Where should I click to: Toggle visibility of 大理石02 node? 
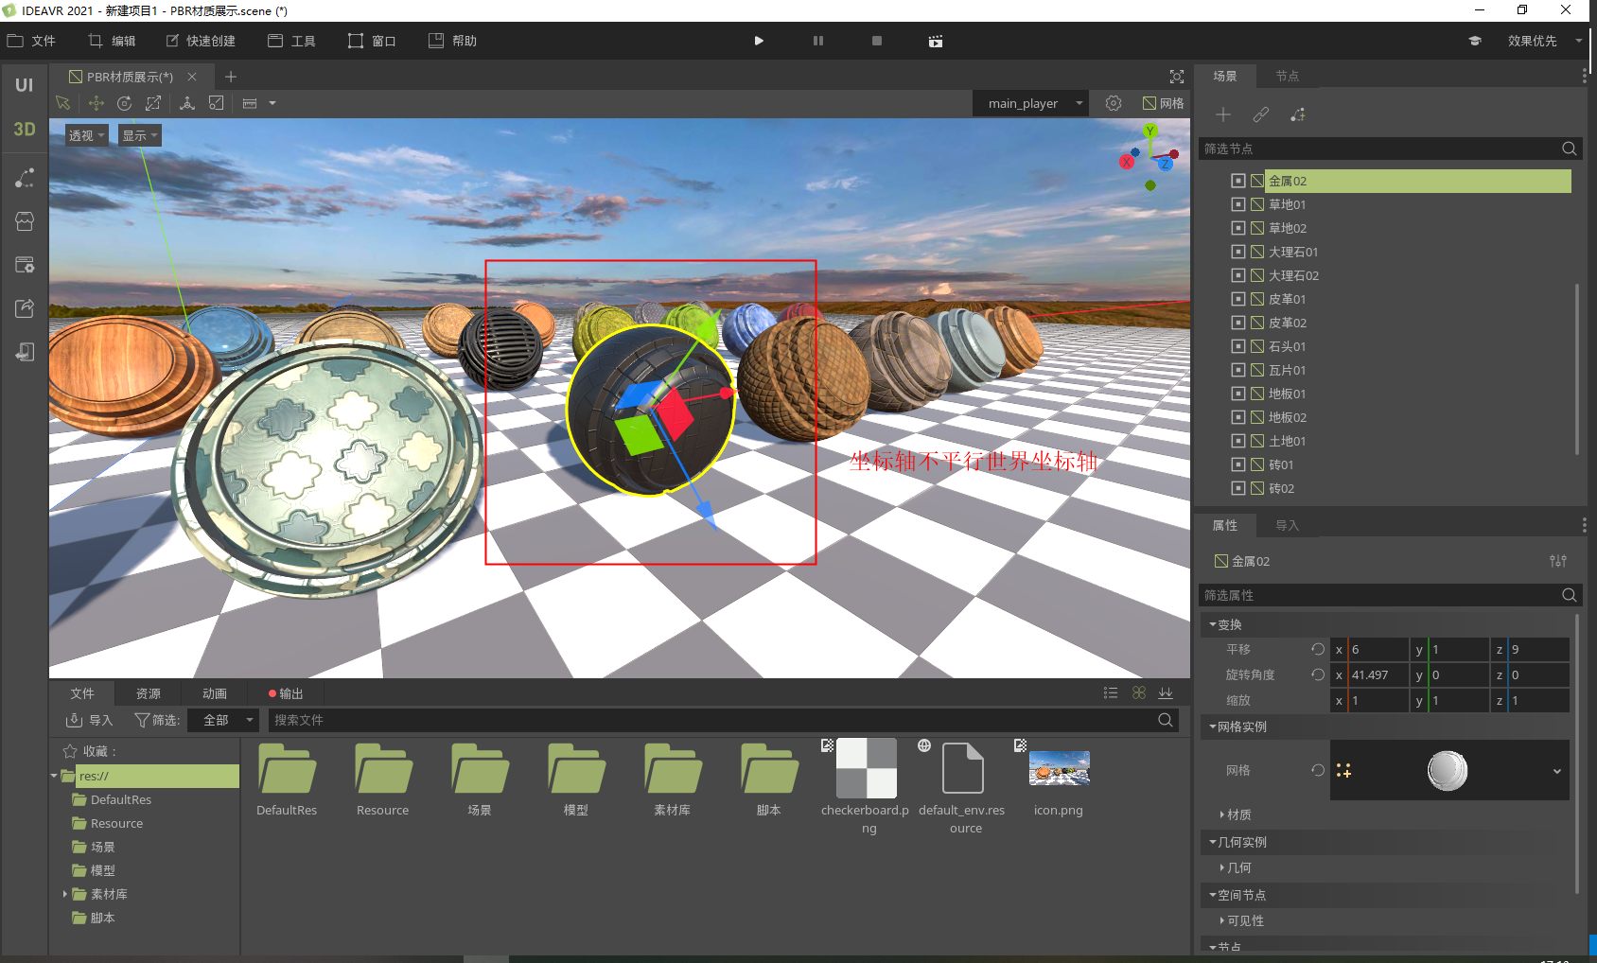click(x=1237, y=275)
